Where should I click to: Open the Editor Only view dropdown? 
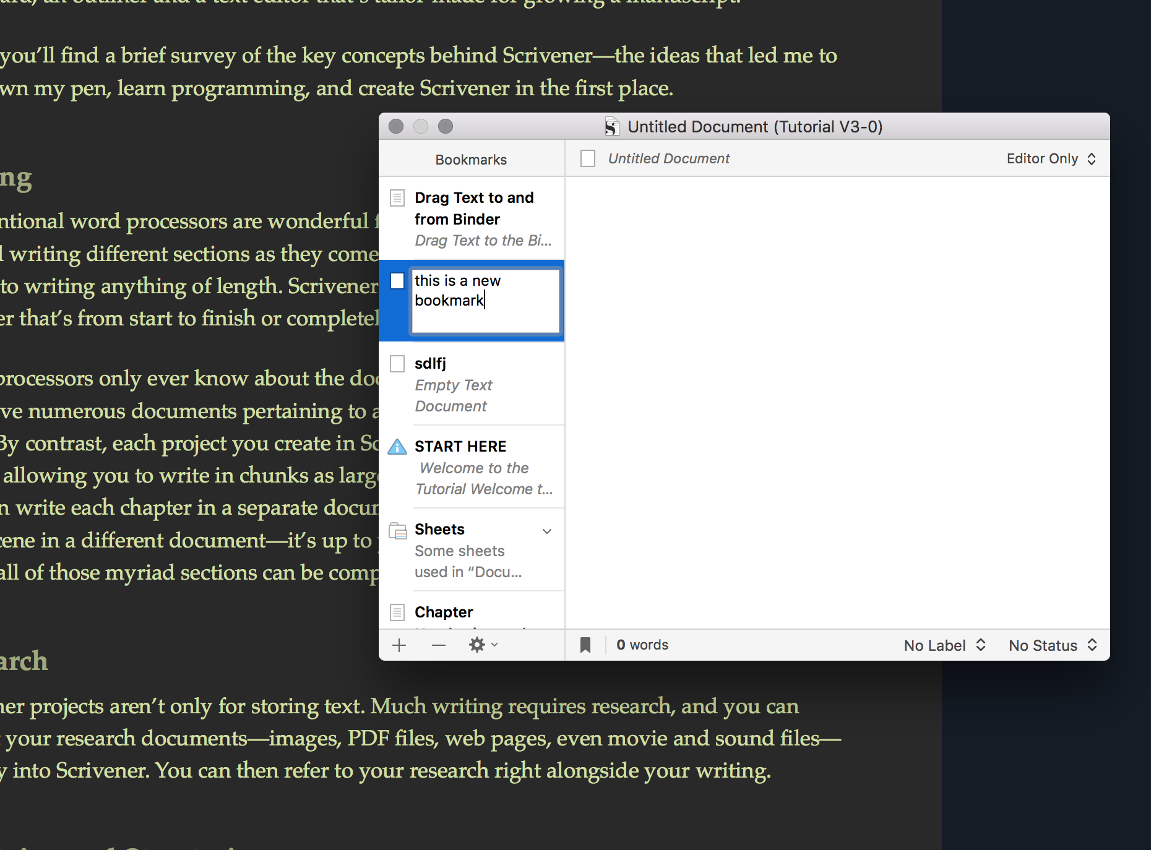pos(1051,158)
